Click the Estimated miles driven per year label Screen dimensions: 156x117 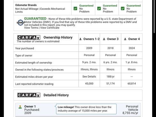[34, 77]
